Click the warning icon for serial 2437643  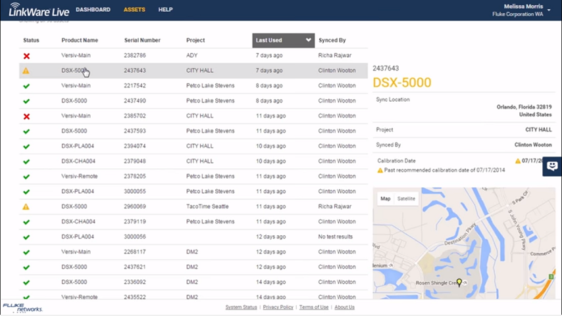pos(26,71)
